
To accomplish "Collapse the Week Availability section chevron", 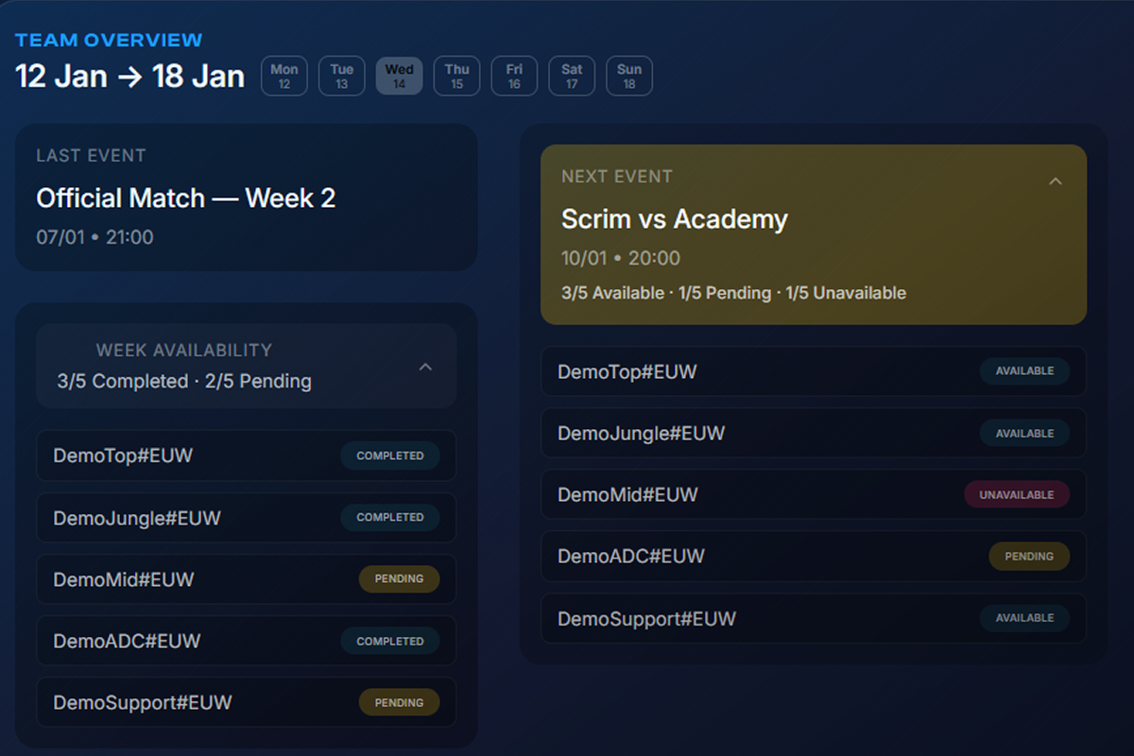I will coord(425,367).
